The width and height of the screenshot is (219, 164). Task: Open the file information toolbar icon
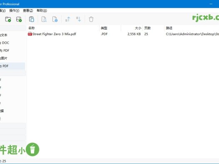click(x=55, y=19)
